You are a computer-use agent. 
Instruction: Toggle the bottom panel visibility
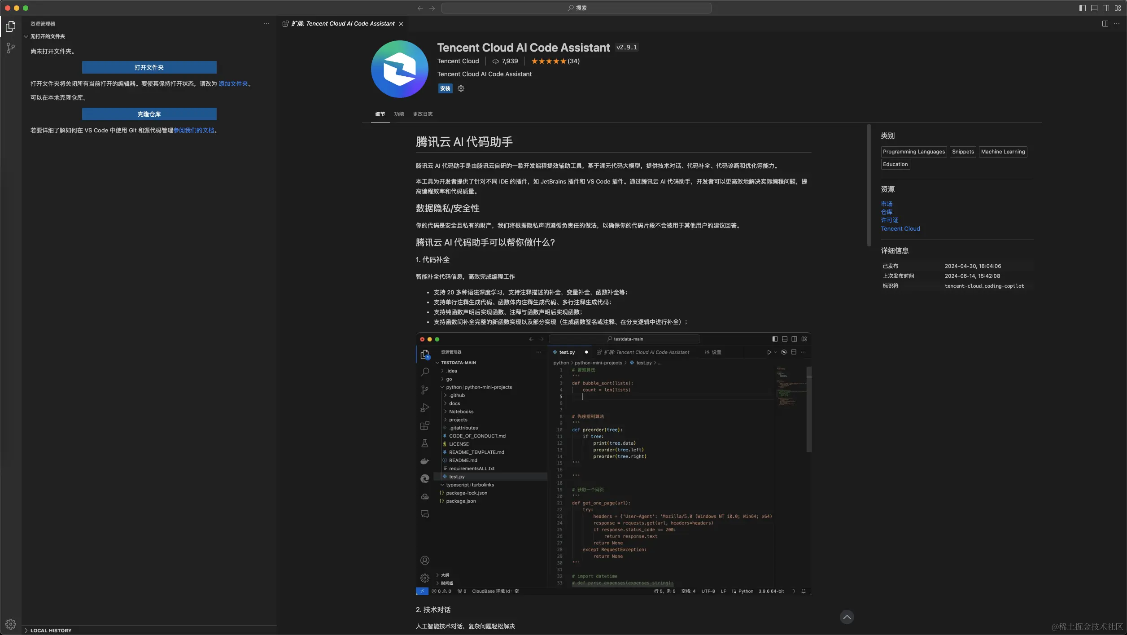click(x=1094, y=8)
